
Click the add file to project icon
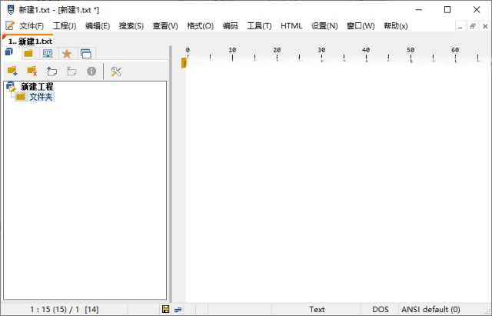pyautogui.click(x=52, y=72)
